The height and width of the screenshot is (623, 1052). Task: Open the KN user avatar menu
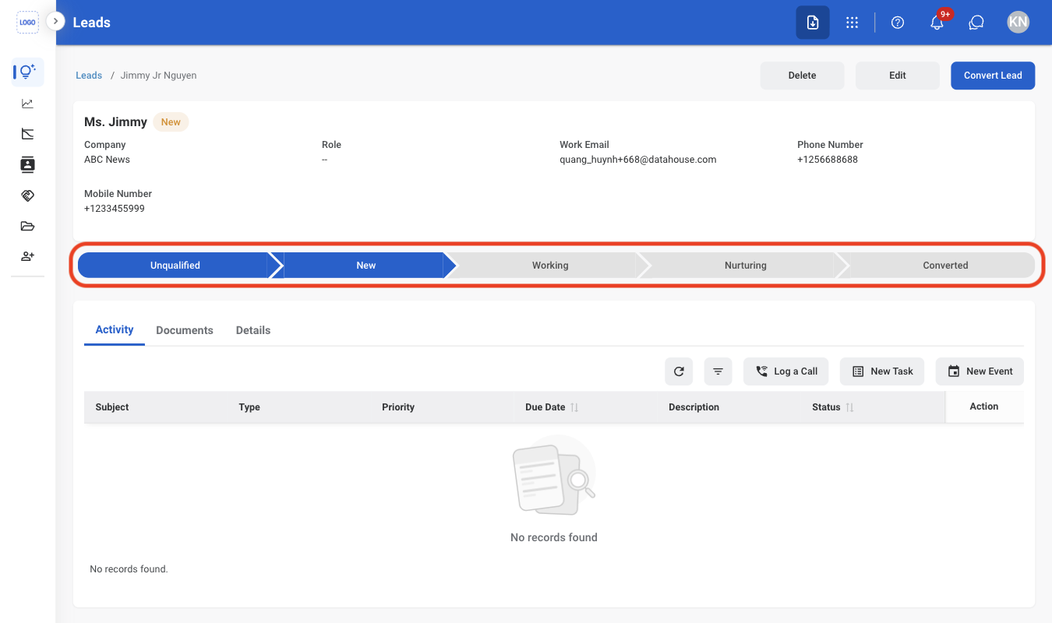pyautogui.click(x=1018, y=22)
